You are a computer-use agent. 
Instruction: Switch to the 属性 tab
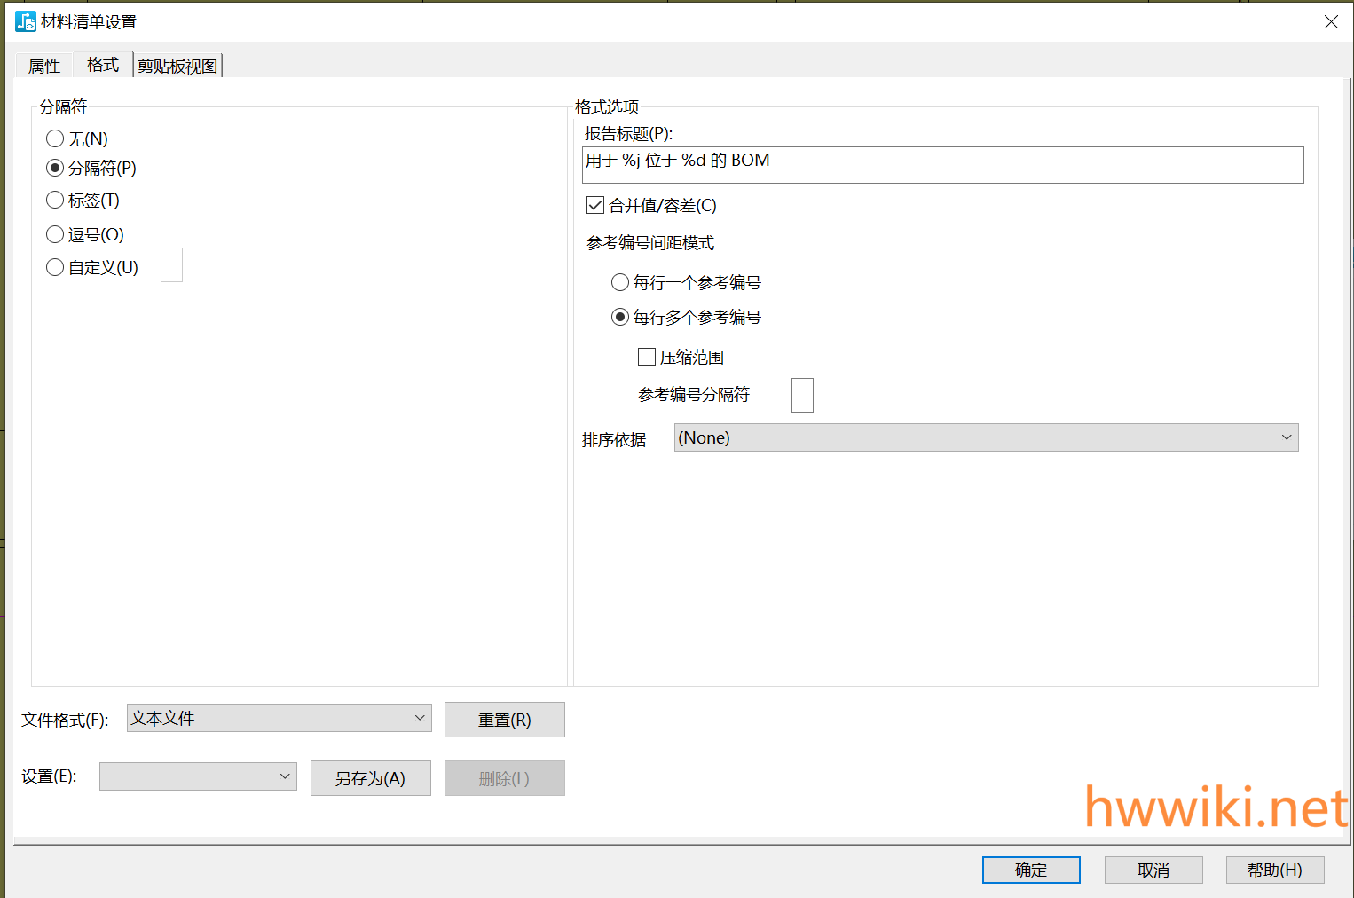point(44,66)
